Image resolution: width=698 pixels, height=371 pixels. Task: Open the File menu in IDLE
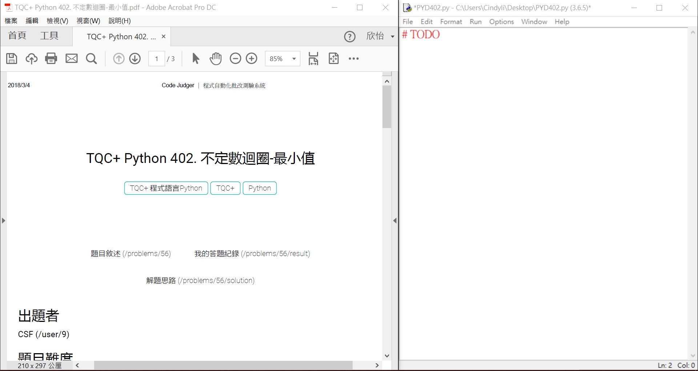pos(408,21)
